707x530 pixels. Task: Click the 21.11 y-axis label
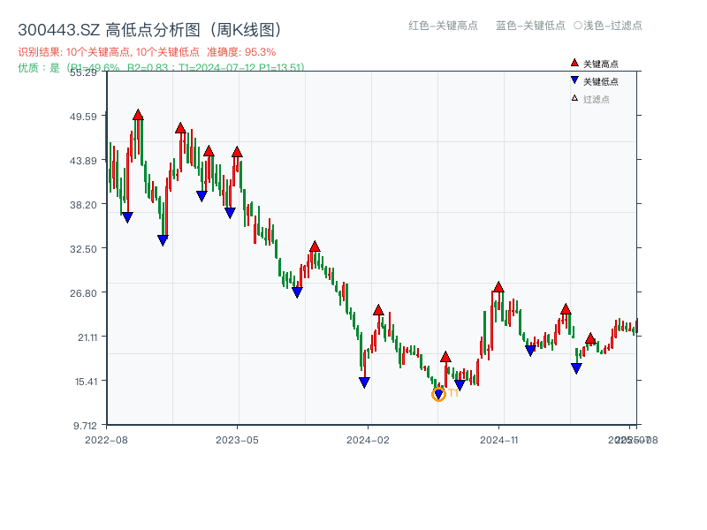tap(87, 337)
